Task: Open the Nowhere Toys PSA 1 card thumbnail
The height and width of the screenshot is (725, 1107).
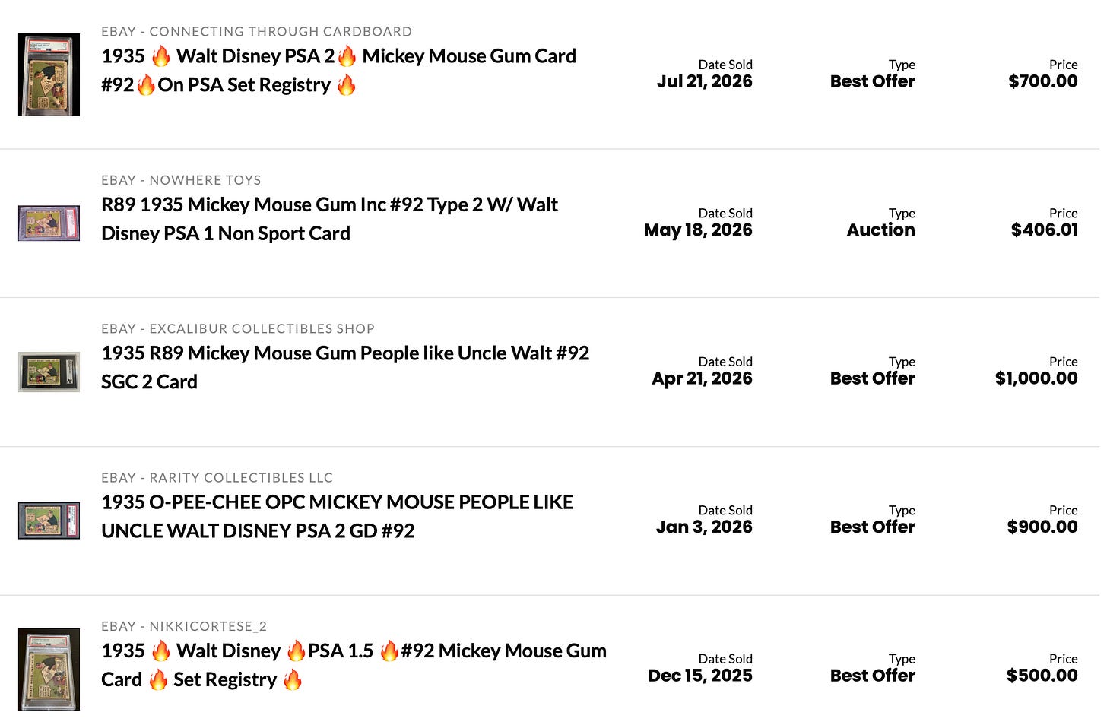Action: tap(49, 223)
